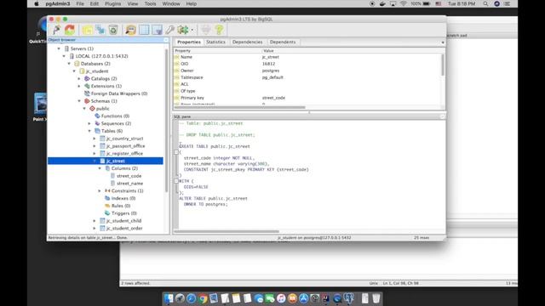Click the plugins puzzle-piece toolbar icon

(x=183, y=31)
